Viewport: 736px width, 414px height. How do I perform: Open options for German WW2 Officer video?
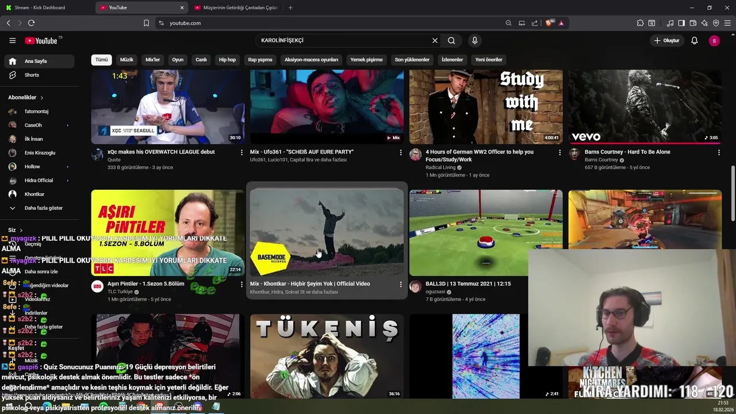pos(559,152)
